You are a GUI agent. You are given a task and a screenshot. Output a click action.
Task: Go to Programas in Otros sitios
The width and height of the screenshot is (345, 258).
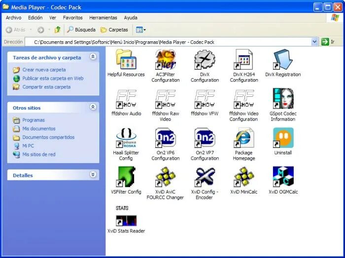(34, 120)
